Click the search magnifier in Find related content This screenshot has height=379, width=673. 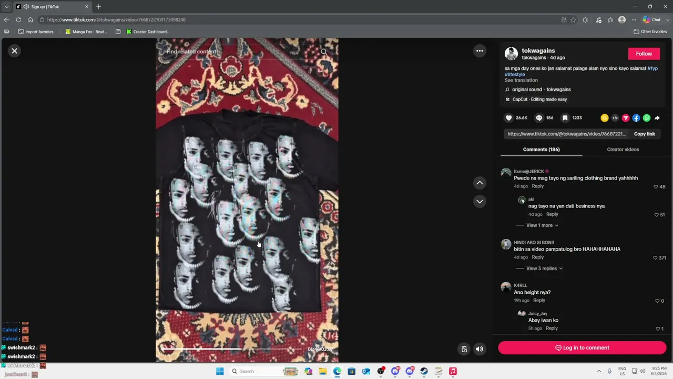point(324,52)
